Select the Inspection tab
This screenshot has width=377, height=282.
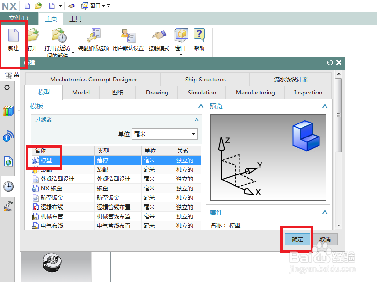(x=308, y=92)
